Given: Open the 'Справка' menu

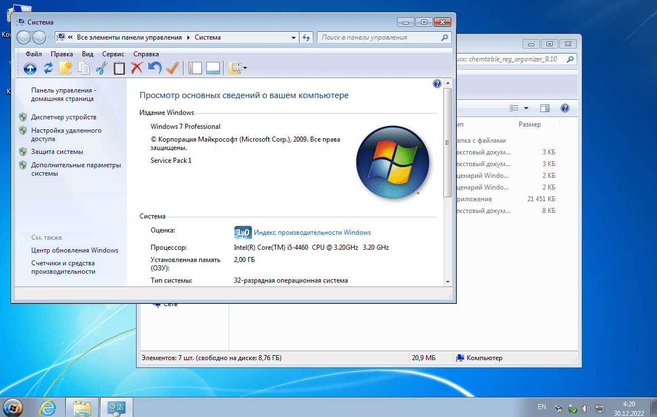Looking at the screenshot, I should coord(146,54).
